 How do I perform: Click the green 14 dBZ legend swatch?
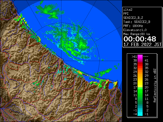coord(140,91)
